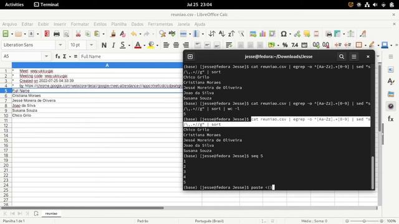This screenshot has height=224, width=399.
Task: Toggle the Print Preview icon
Action: [66, 34]
